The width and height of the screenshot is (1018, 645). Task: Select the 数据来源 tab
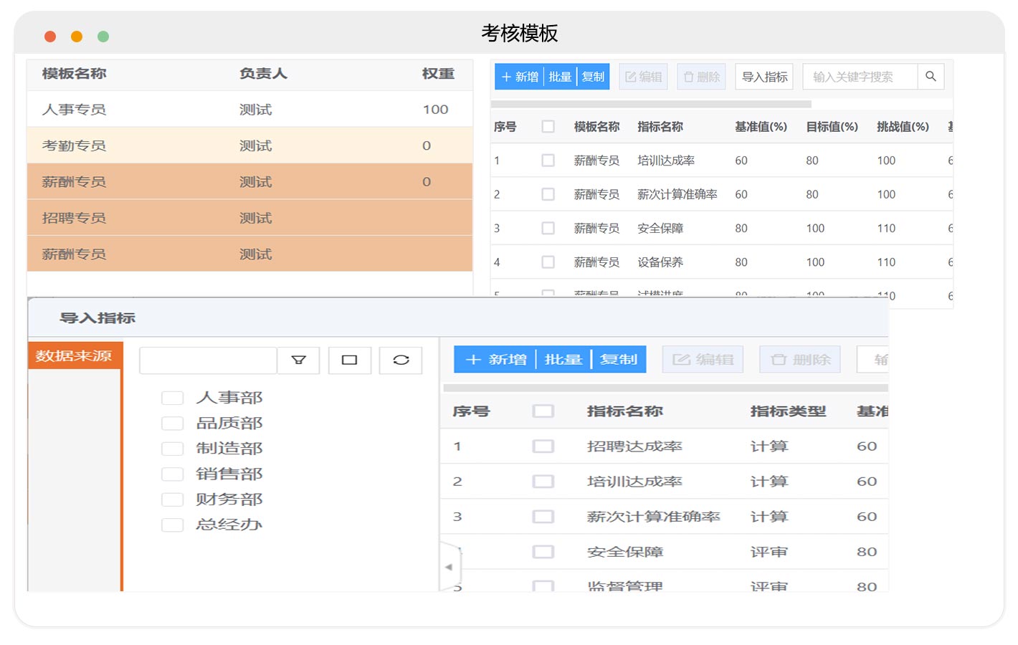(x=75, y=355)
